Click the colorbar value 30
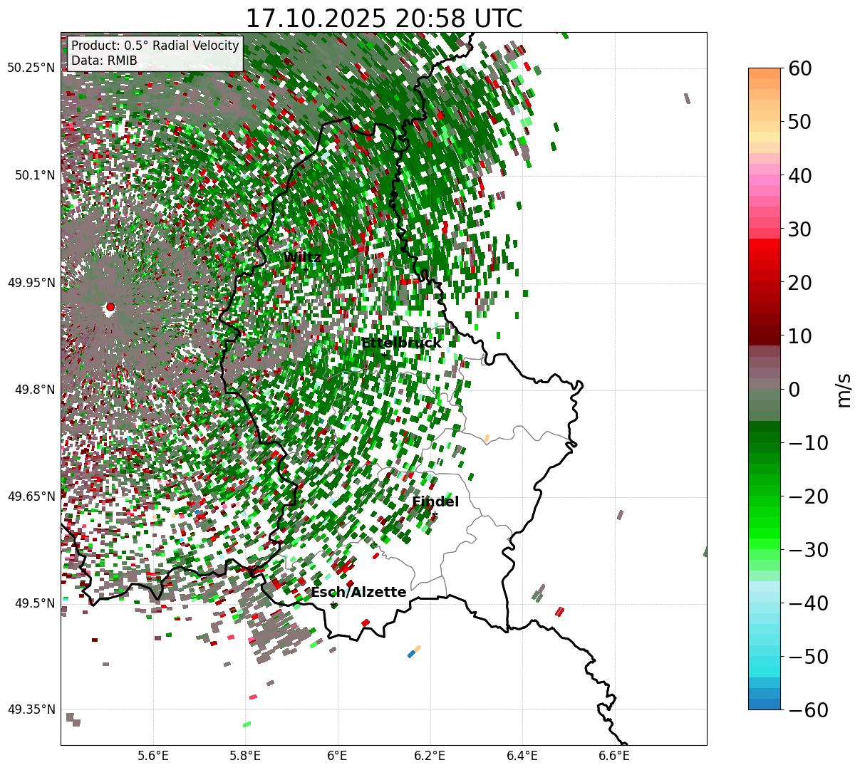 point(799,229)
